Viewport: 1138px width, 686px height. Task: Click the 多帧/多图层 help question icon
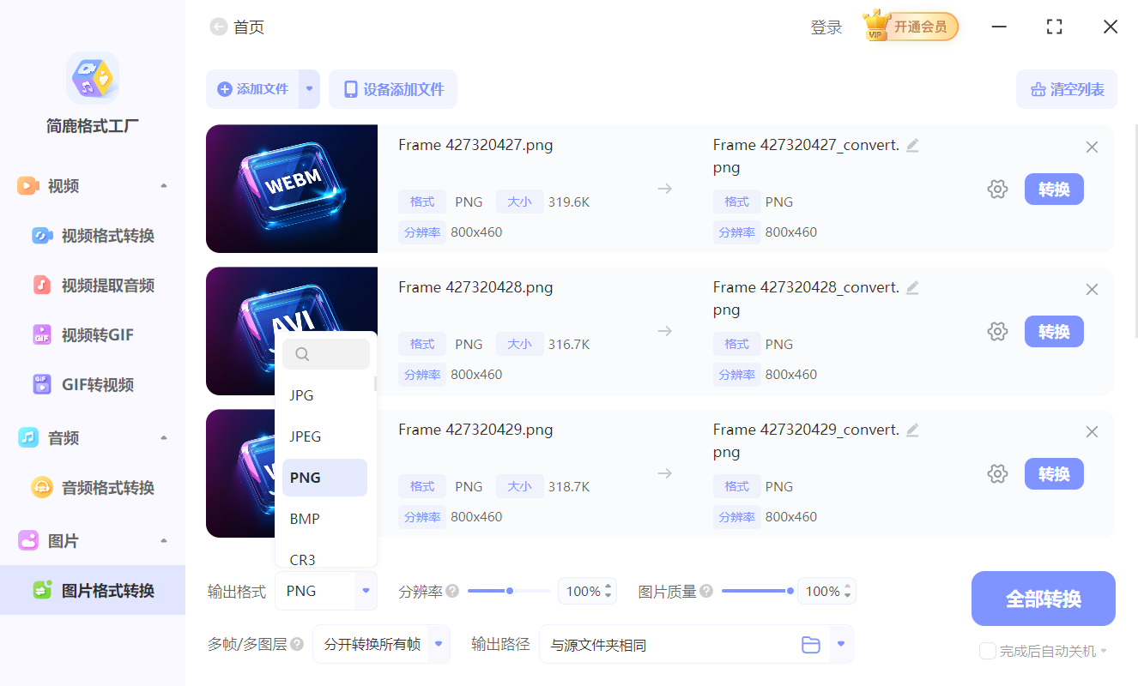point(297,644)
